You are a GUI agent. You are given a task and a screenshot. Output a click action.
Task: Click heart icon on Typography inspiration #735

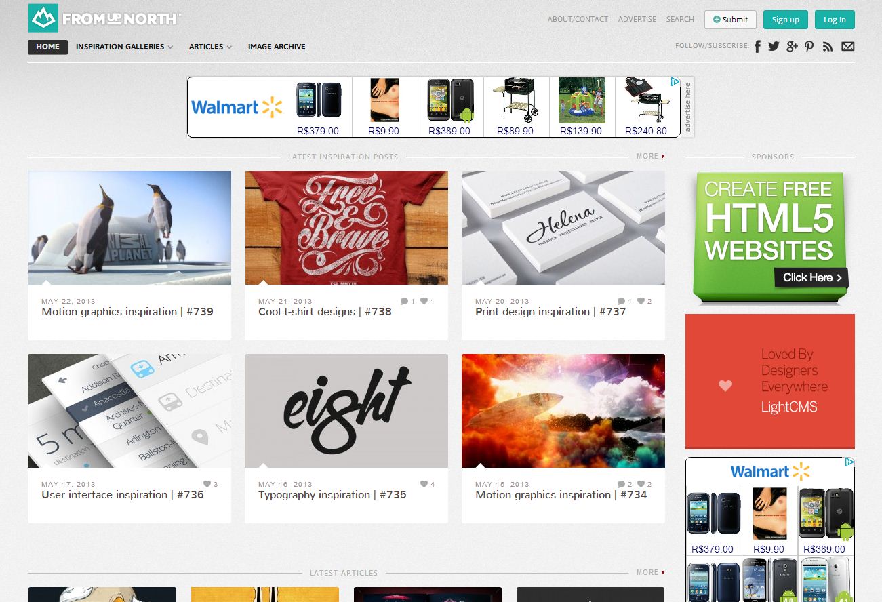click(424, 484)
